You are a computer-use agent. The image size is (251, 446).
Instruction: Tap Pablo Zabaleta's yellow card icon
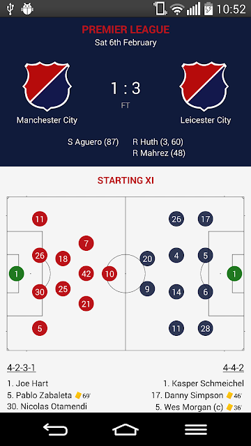78,395
